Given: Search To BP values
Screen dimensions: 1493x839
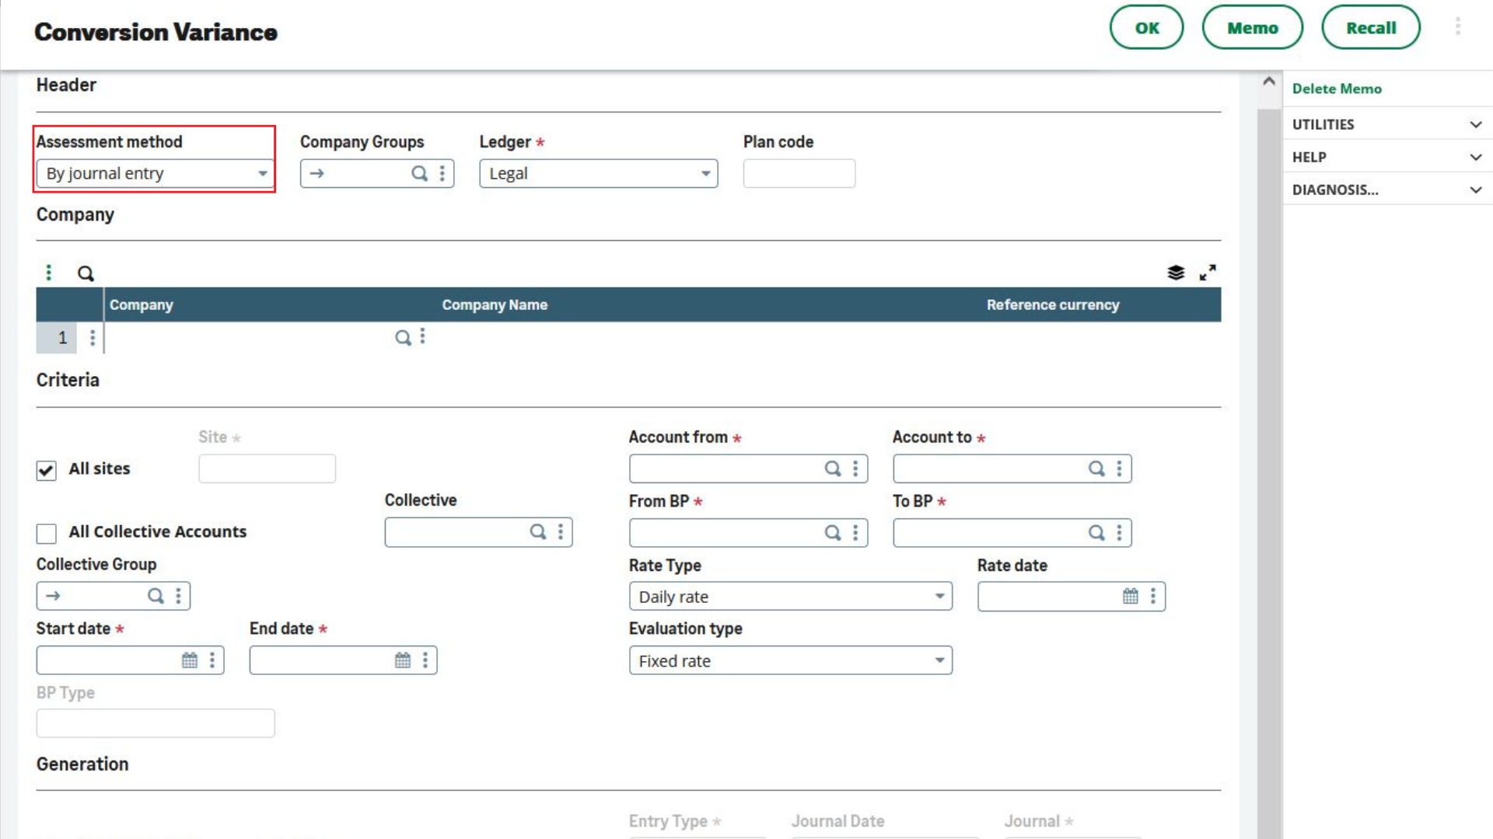Looking at the screenshot, I should pos(1096,533).
